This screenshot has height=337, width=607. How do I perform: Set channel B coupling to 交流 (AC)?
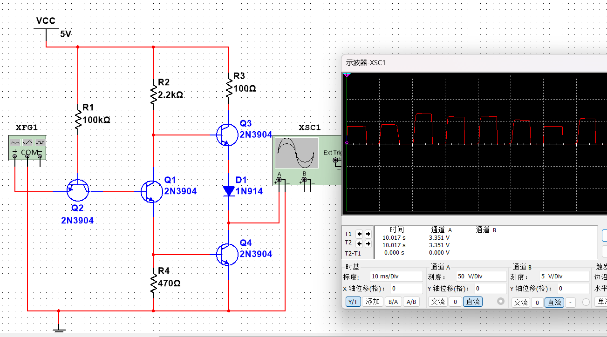[521, 303]
